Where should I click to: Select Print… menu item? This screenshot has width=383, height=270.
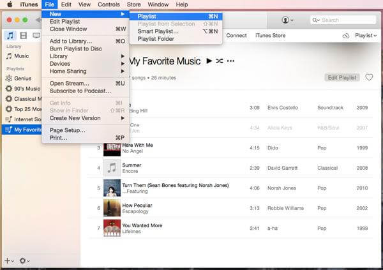point(86,138)
